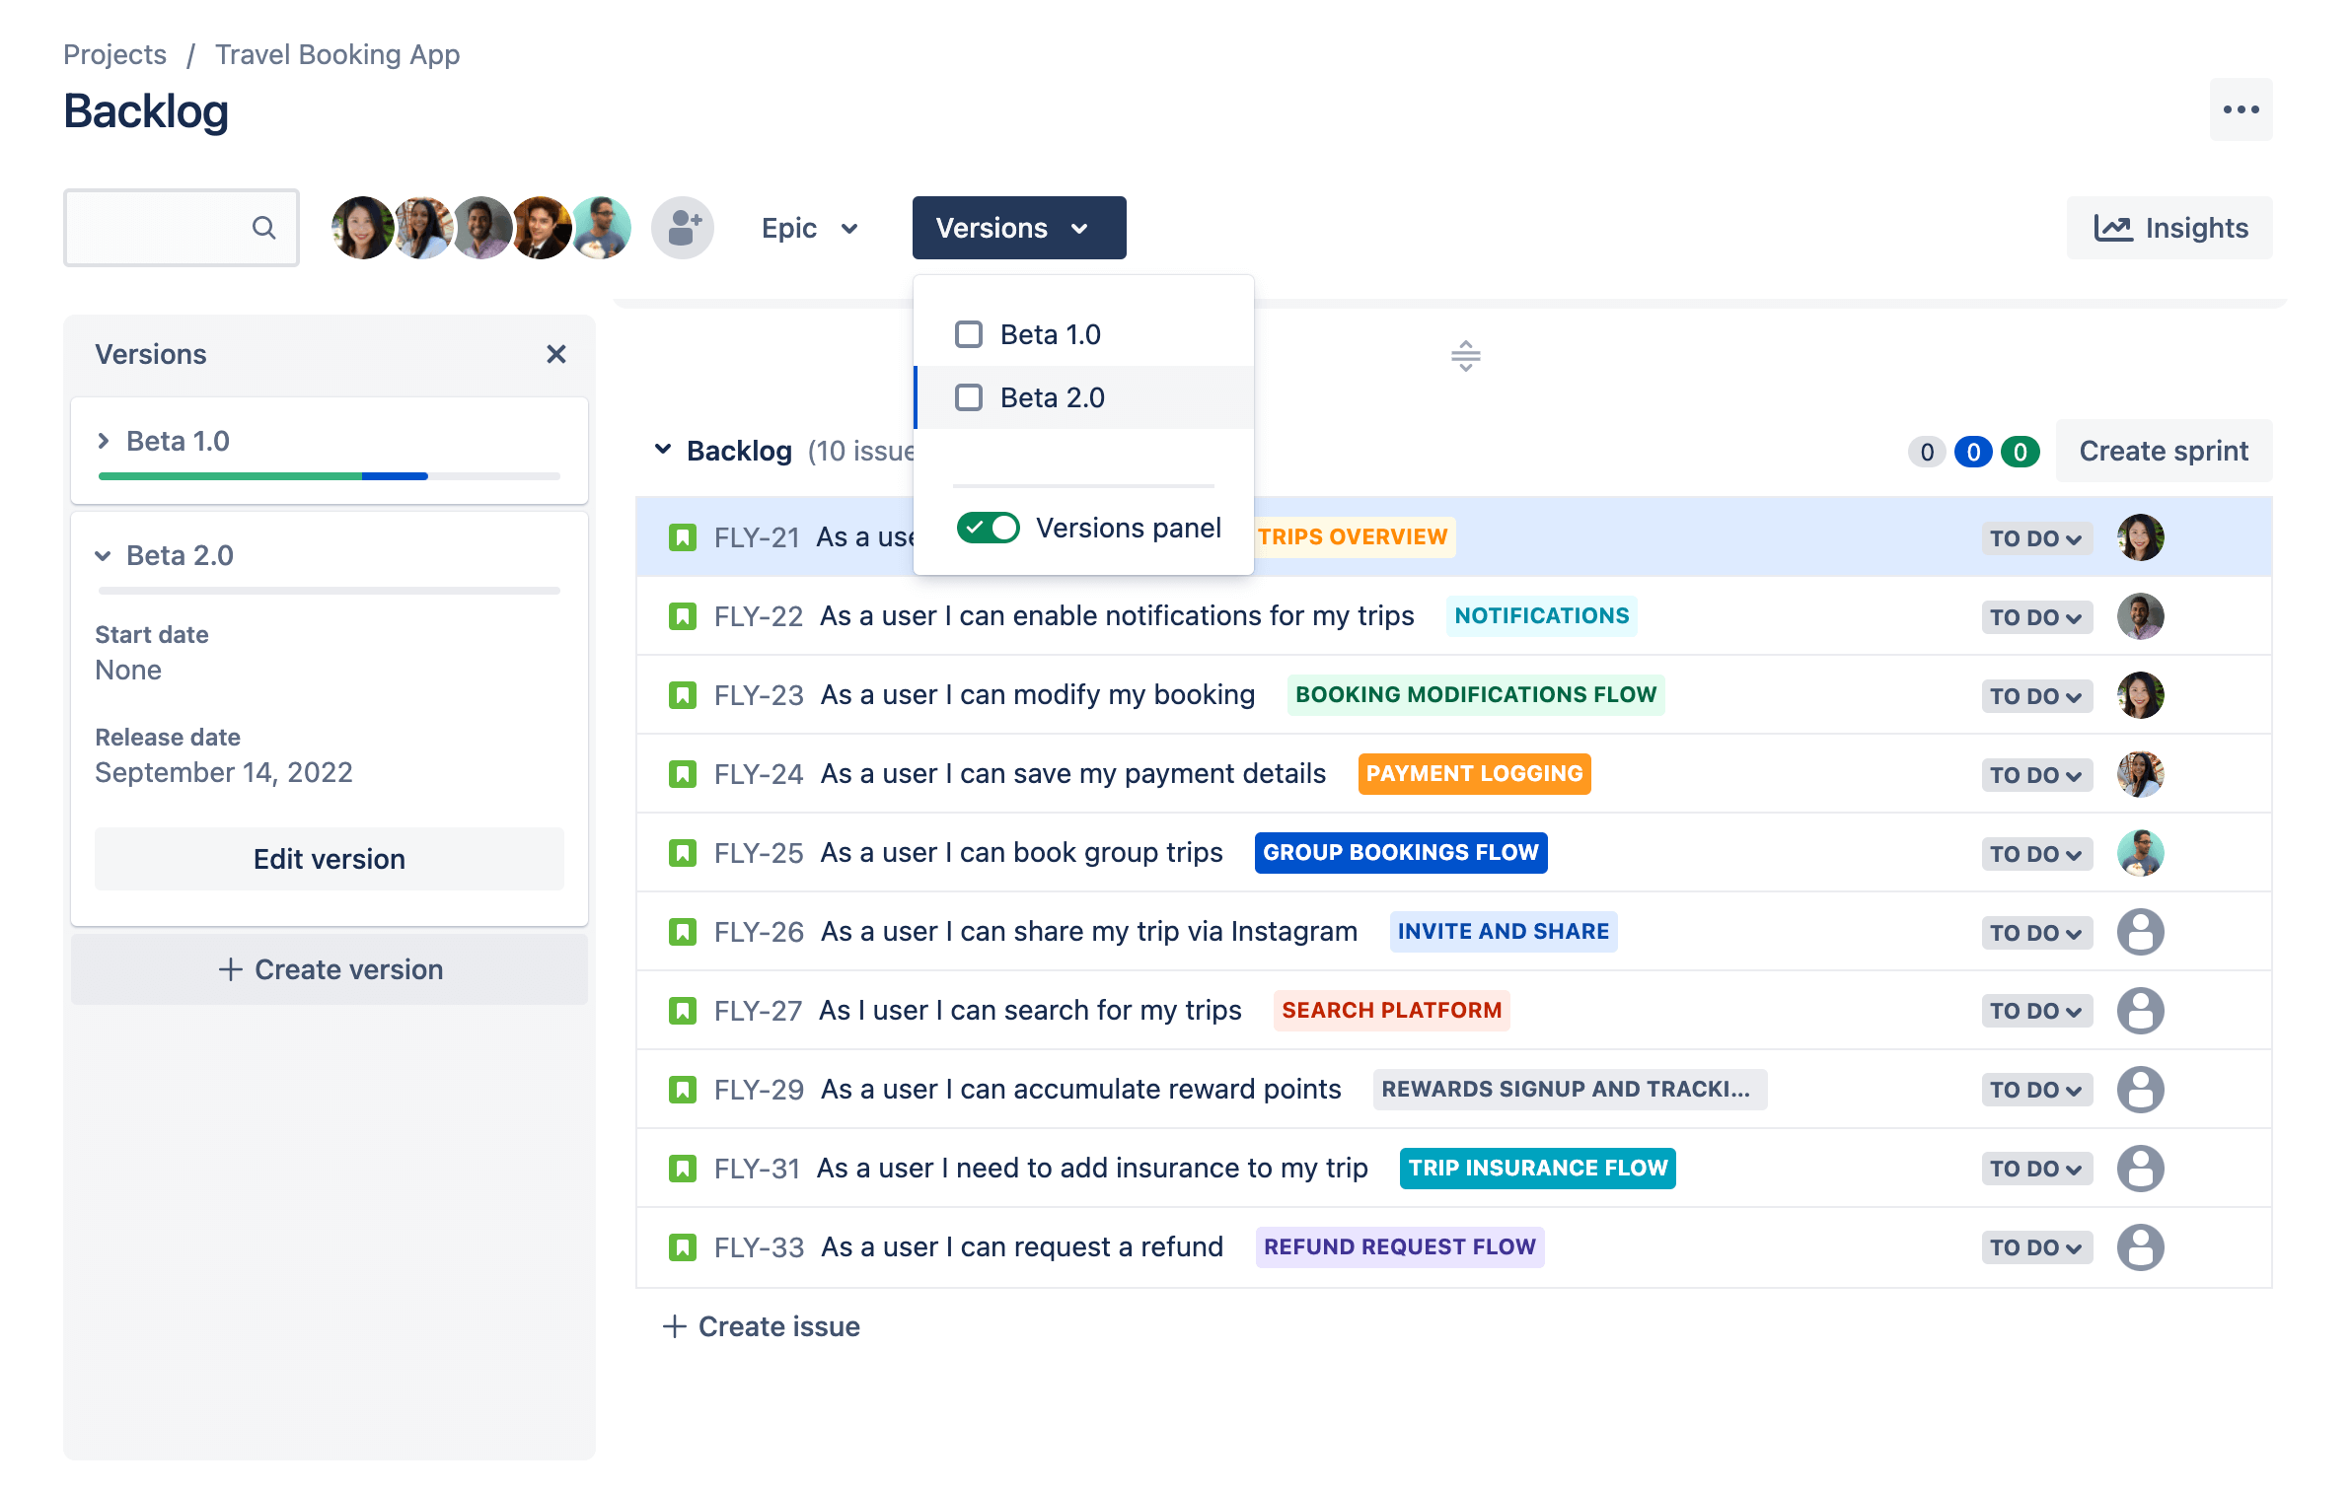Click the overflow menu icon top right
2352x1492 pixels.
[x=2241, y=111]
